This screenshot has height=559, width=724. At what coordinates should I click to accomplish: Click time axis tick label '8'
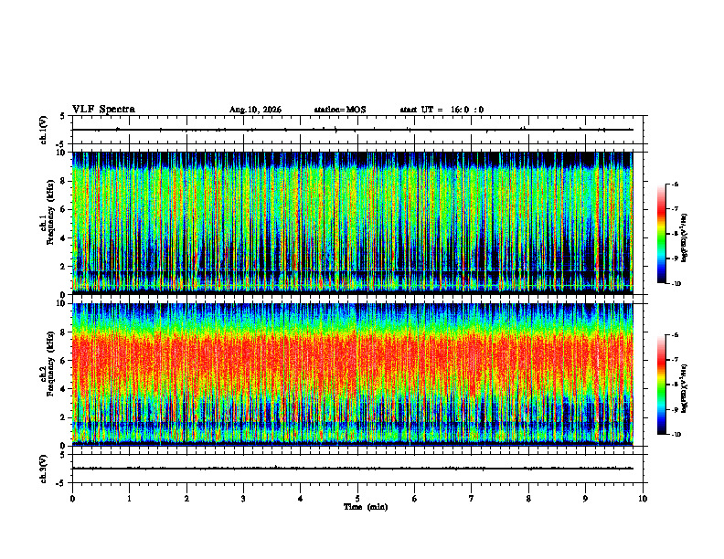[528, 499]
